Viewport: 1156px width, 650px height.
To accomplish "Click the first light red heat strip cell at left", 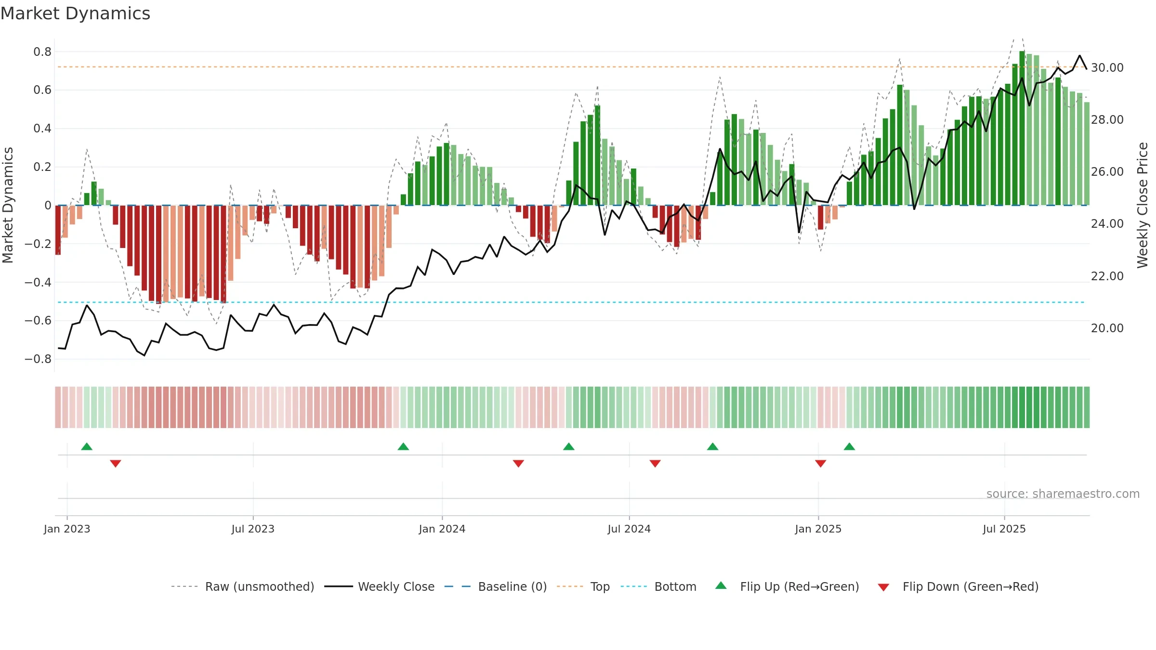I will point(58,407).
